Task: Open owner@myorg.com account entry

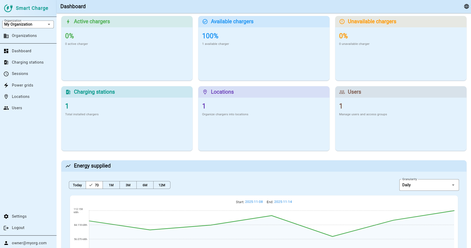Action: (x=28, y=243)
